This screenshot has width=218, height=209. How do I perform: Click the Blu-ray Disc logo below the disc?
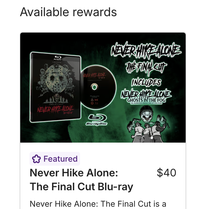point(97,120)
